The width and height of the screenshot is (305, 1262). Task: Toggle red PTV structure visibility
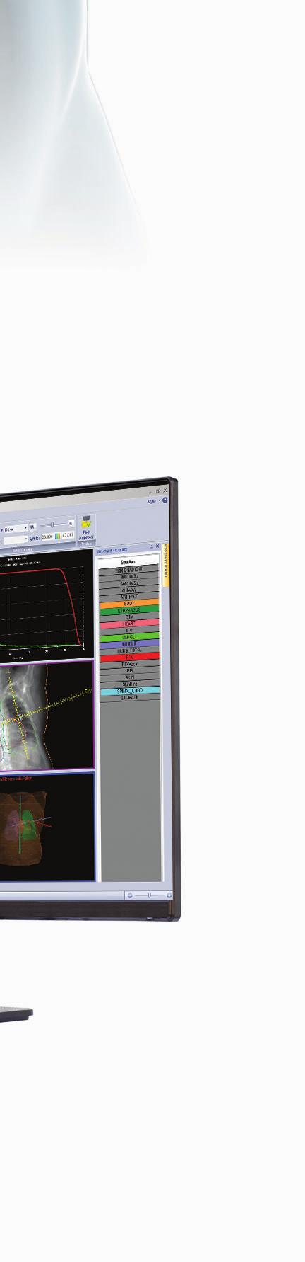point(130,658)
